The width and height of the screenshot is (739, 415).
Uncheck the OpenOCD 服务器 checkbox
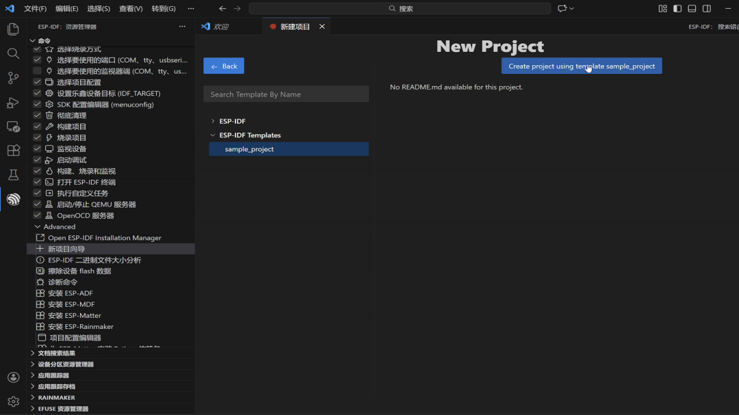[x=37, y=215]
